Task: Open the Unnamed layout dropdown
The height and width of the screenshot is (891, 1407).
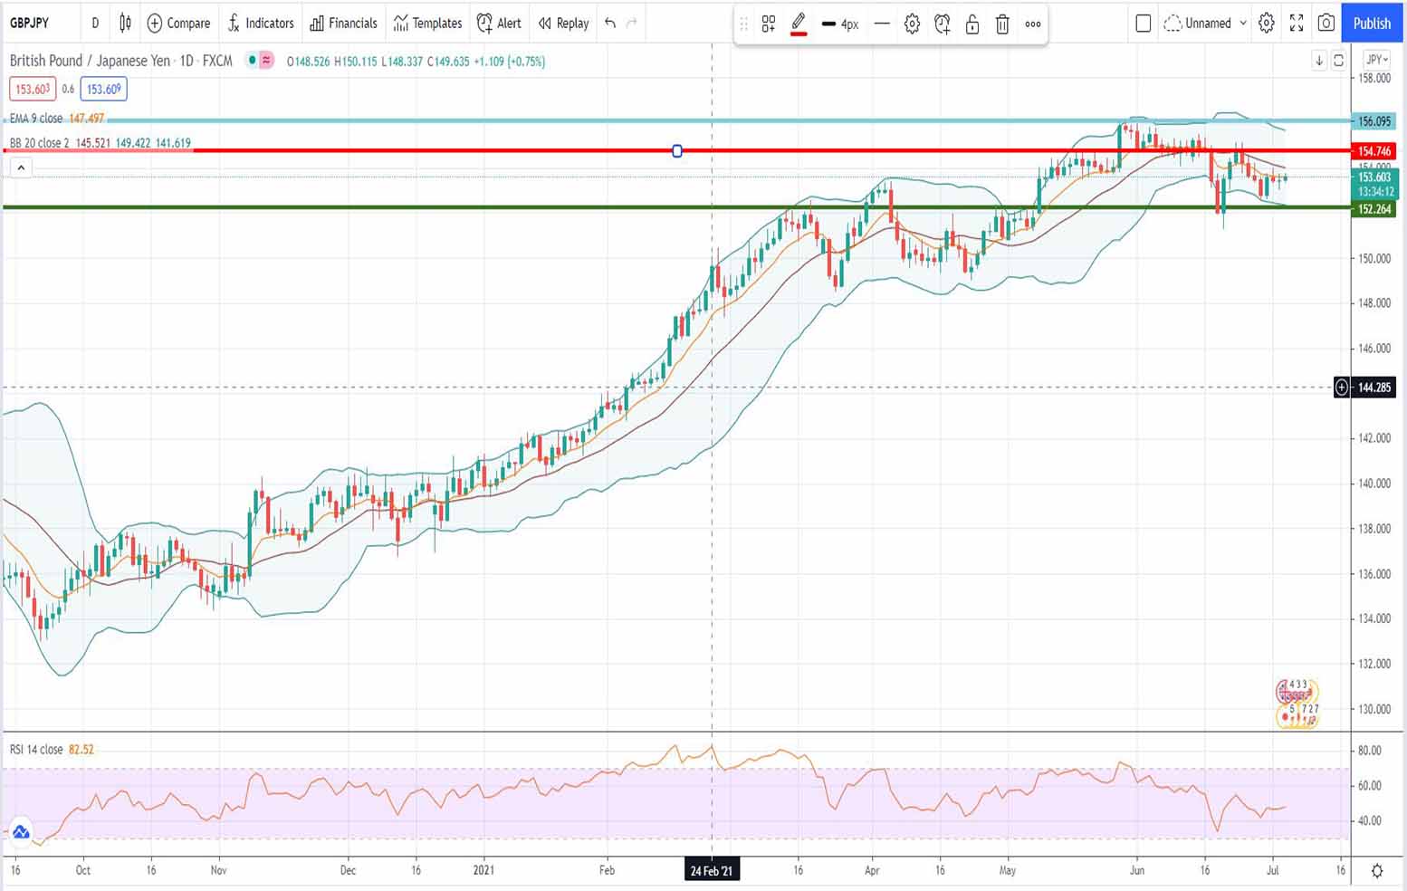Action: 1207,23
